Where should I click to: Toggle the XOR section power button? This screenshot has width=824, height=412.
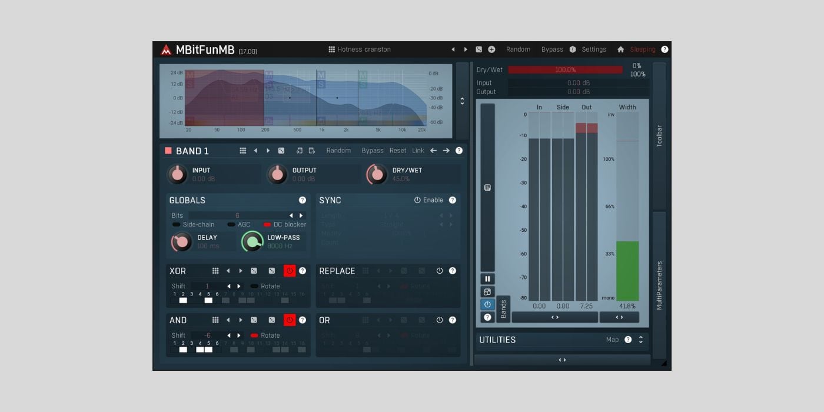[x=290, y=271]
